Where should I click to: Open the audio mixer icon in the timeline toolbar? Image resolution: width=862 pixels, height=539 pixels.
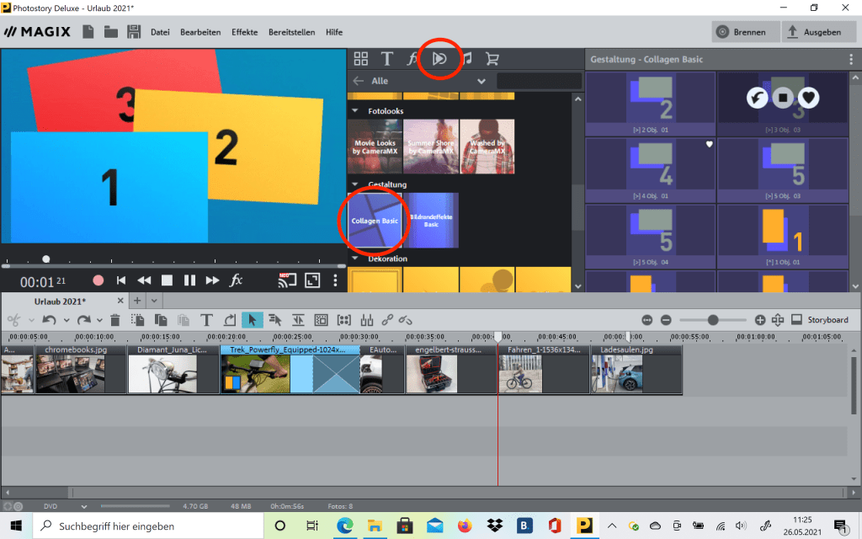click(x=367, y=320)
